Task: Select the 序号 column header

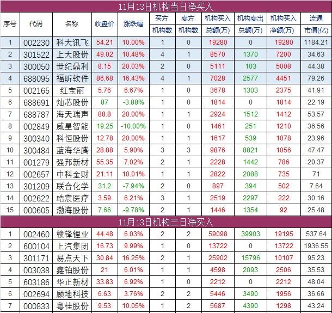Action: [x=10, y=24]
